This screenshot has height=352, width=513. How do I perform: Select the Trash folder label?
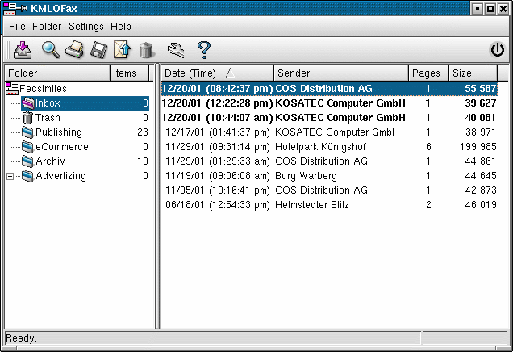tap(48, 118)
